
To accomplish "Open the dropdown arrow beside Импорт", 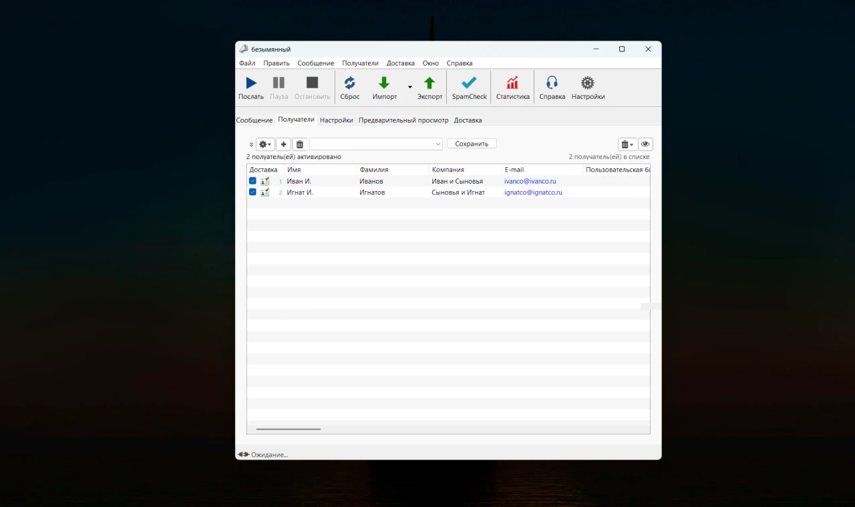I will coord(410,87).
